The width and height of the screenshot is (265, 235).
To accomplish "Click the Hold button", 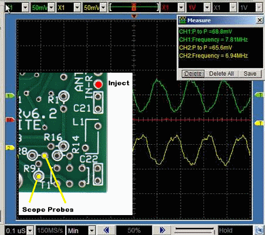I will coord(235,230).
